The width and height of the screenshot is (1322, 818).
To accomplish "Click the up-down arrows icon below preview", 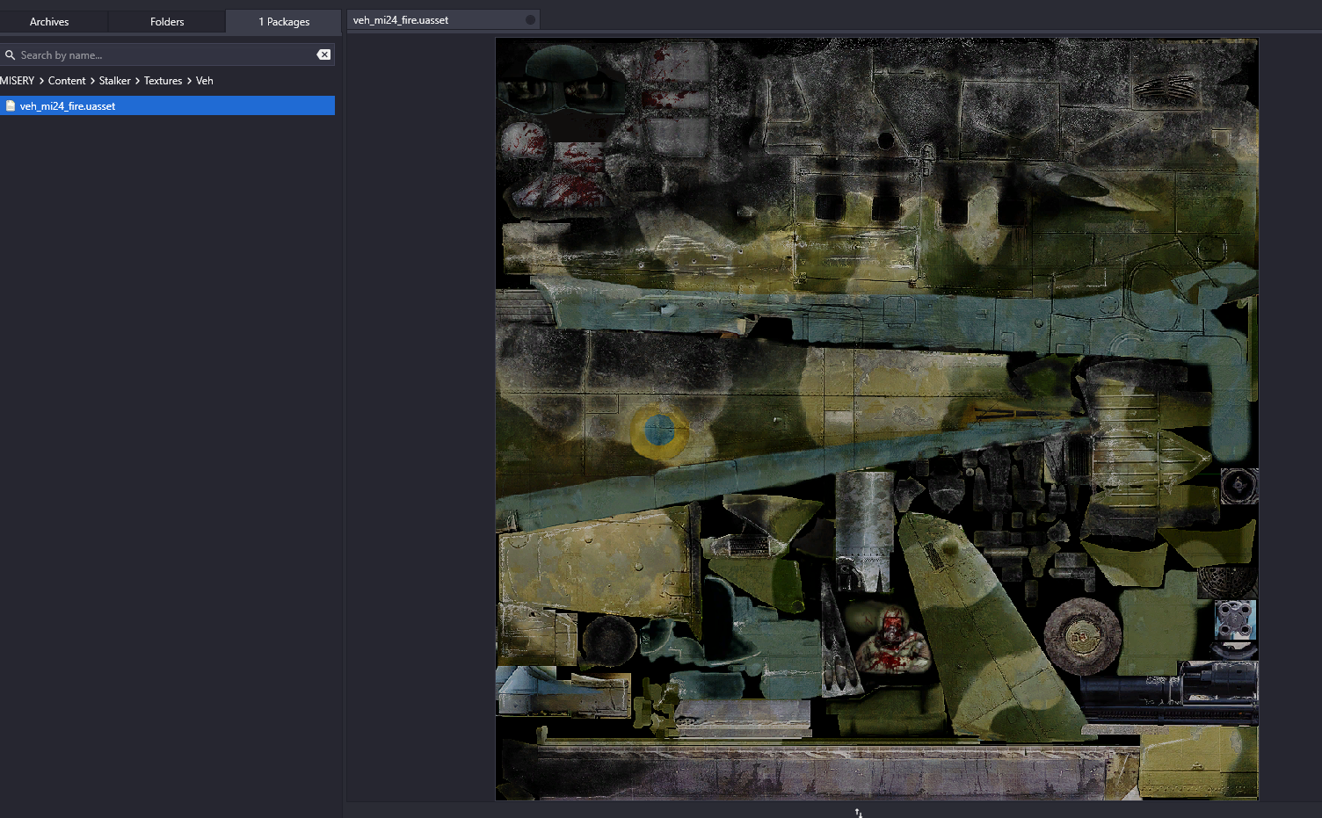I will coord(859,813).
